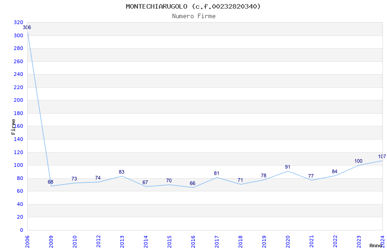Click x-axis year label 2018
This screenshot has width=387, height=250.
click(x=240, y=242)
